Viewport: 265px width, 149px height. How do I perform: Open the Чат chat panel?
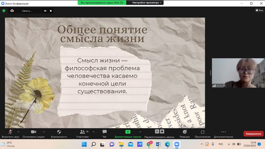point(104,132)
